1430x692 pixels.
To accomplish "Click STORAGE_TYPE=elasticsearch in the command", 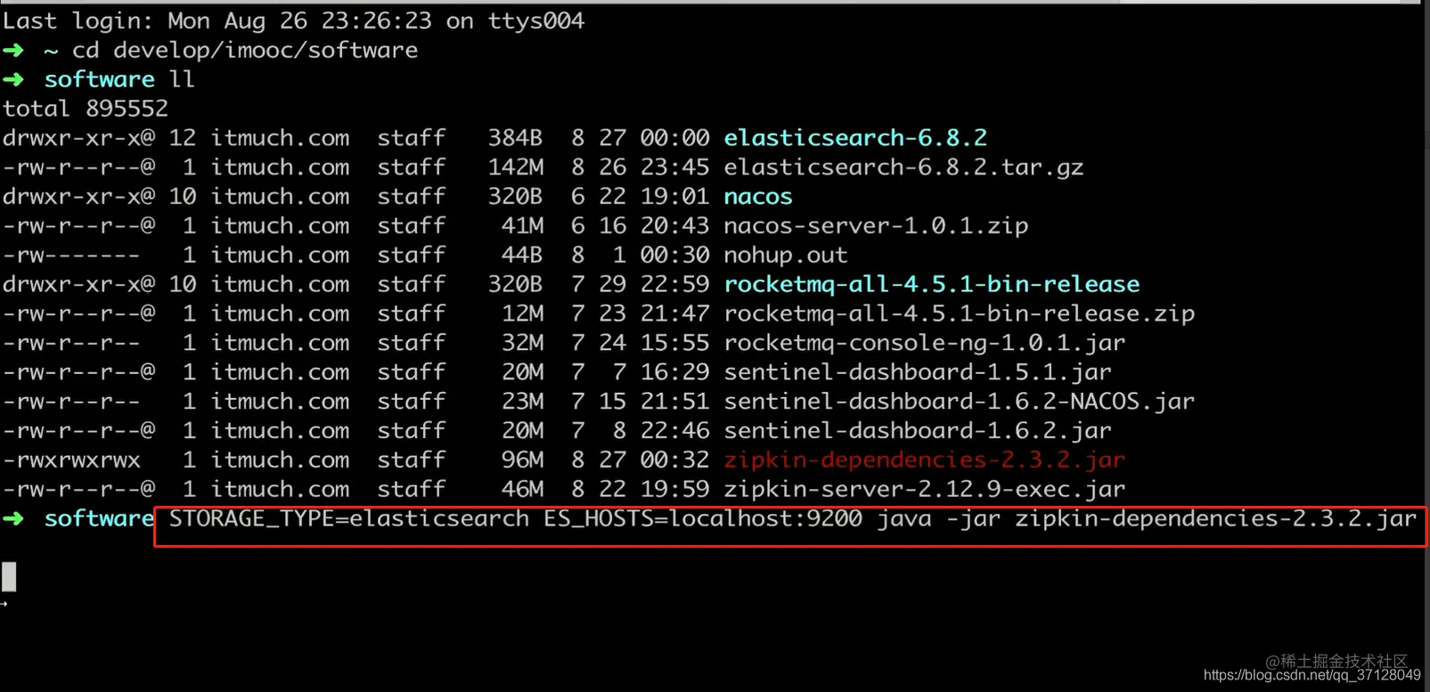I will tap(349, 518).
